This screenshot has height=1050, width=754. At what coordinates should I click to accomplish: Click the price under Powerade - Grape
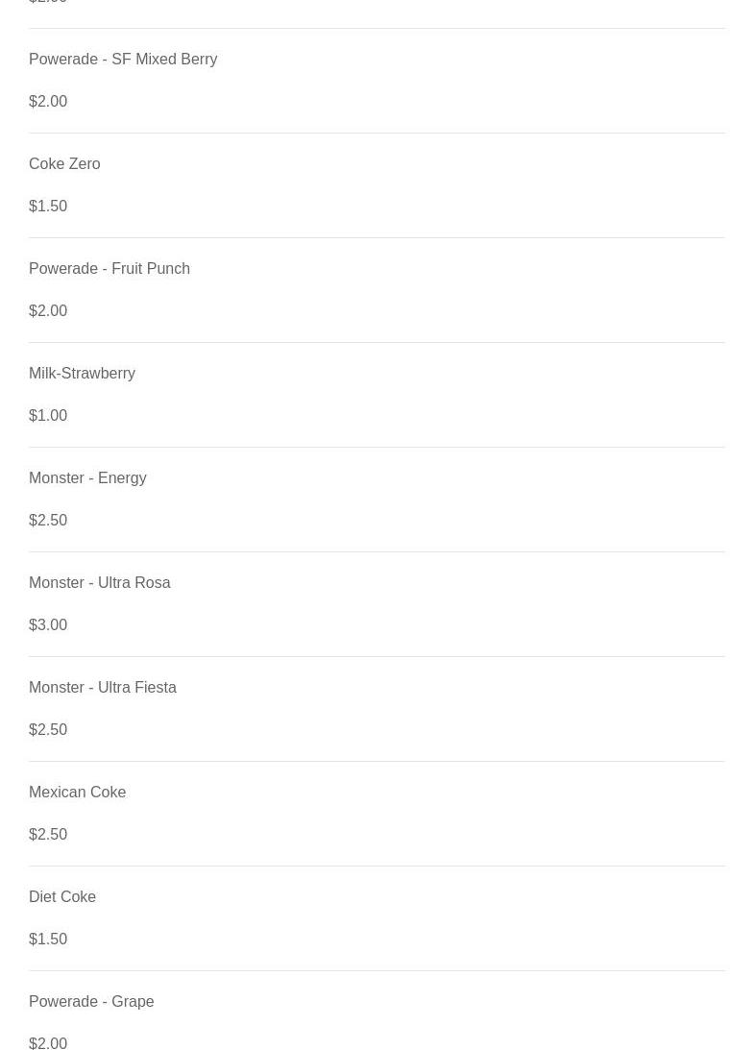[x=48, y=1042]
